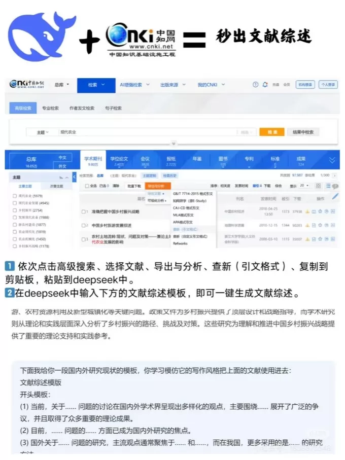Viewport: 345px width, 460px height.
Task: Cite the 农村土地流转 article icon
Action: (x=326, y=239)
